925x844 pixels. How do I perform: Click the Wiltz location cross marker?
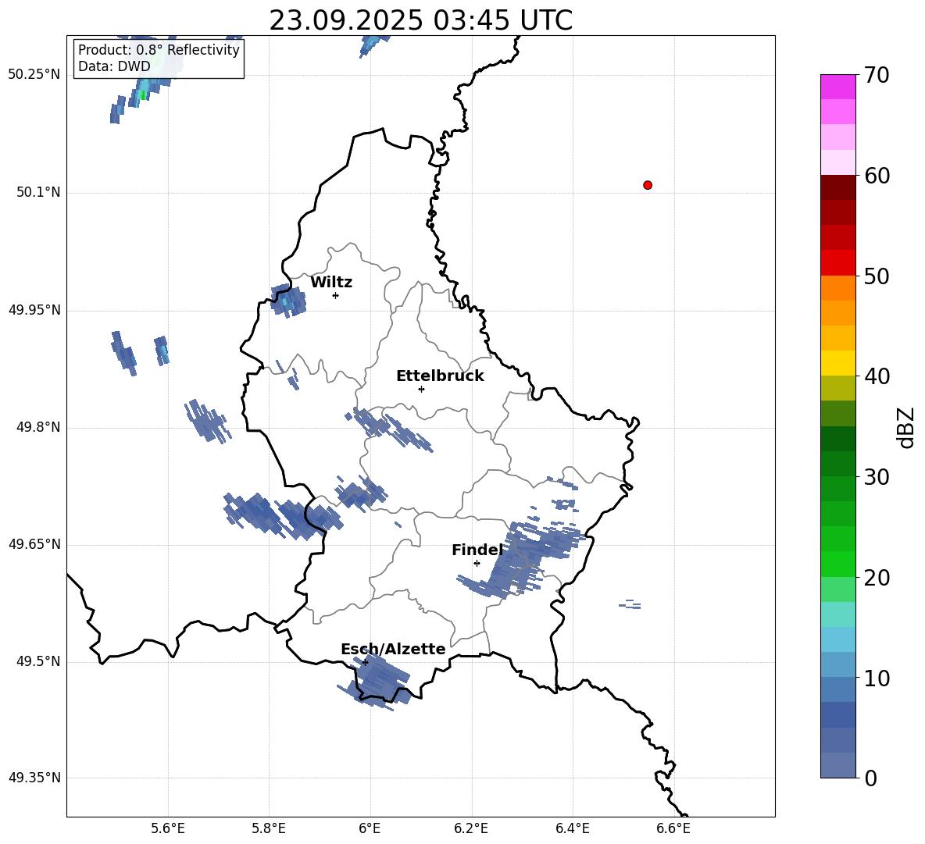[336, 295]
